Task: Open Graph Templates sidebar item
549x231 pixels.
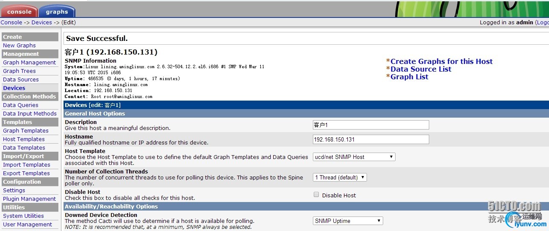Action: pyautogui.click(x=26, y=131)
